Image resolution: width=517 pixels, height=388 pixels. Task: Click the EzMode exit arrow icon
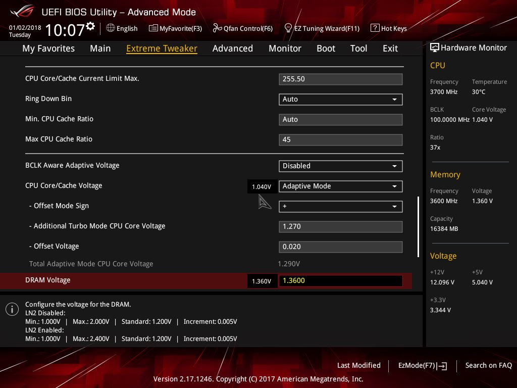tap(442, 366)
